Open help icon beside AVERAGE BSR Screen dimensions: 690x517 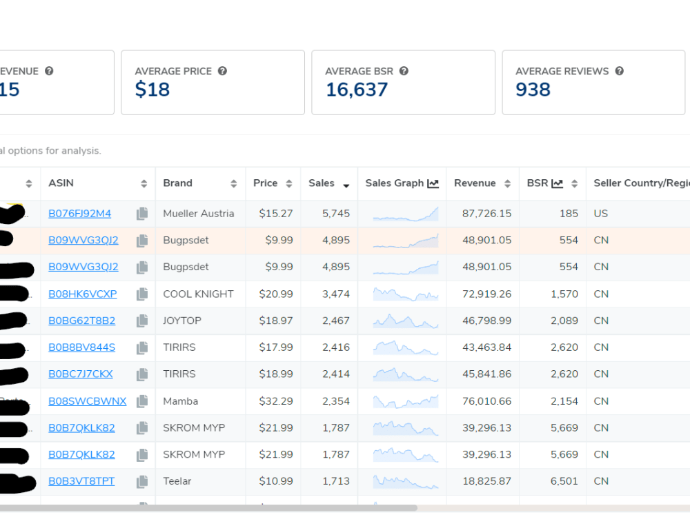click(404, 71)
